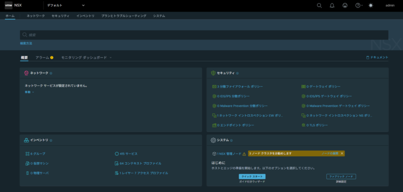Click the yellow alarm count badge
Viewport: 403px width, 192px height.
tap(52, 57)
